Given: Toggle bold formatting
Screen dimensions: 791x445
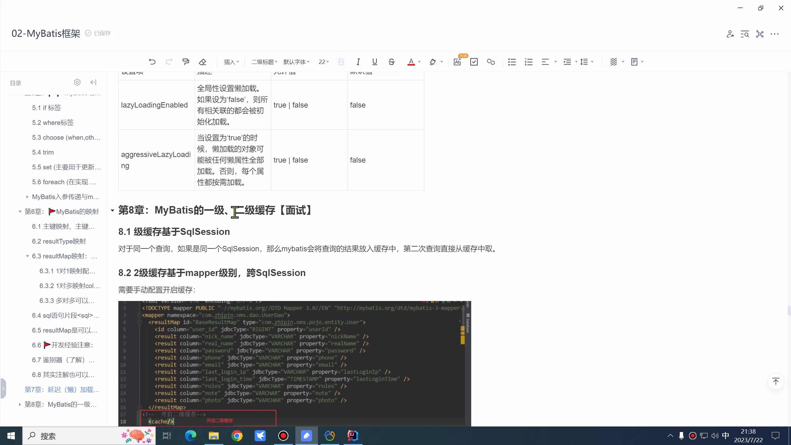Looking at the screenshot, I should (x=341, y=62).
